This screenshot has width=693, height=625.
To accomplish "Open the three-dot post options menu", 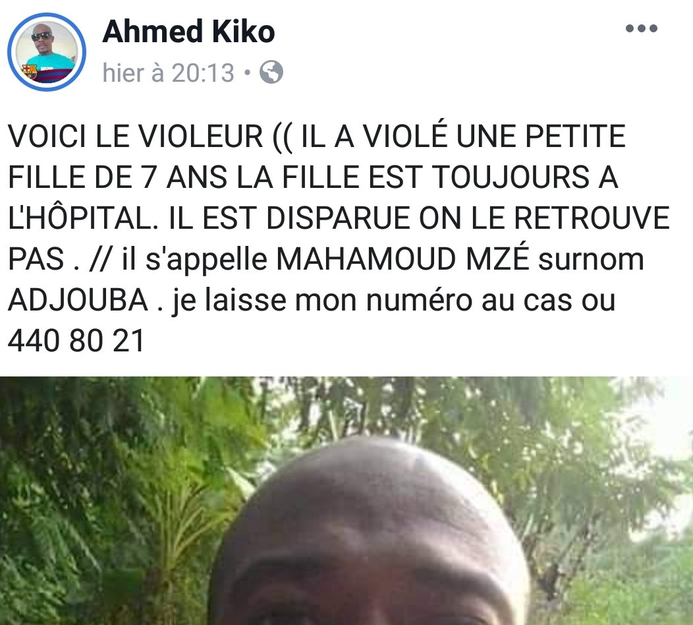I will 642,29.
